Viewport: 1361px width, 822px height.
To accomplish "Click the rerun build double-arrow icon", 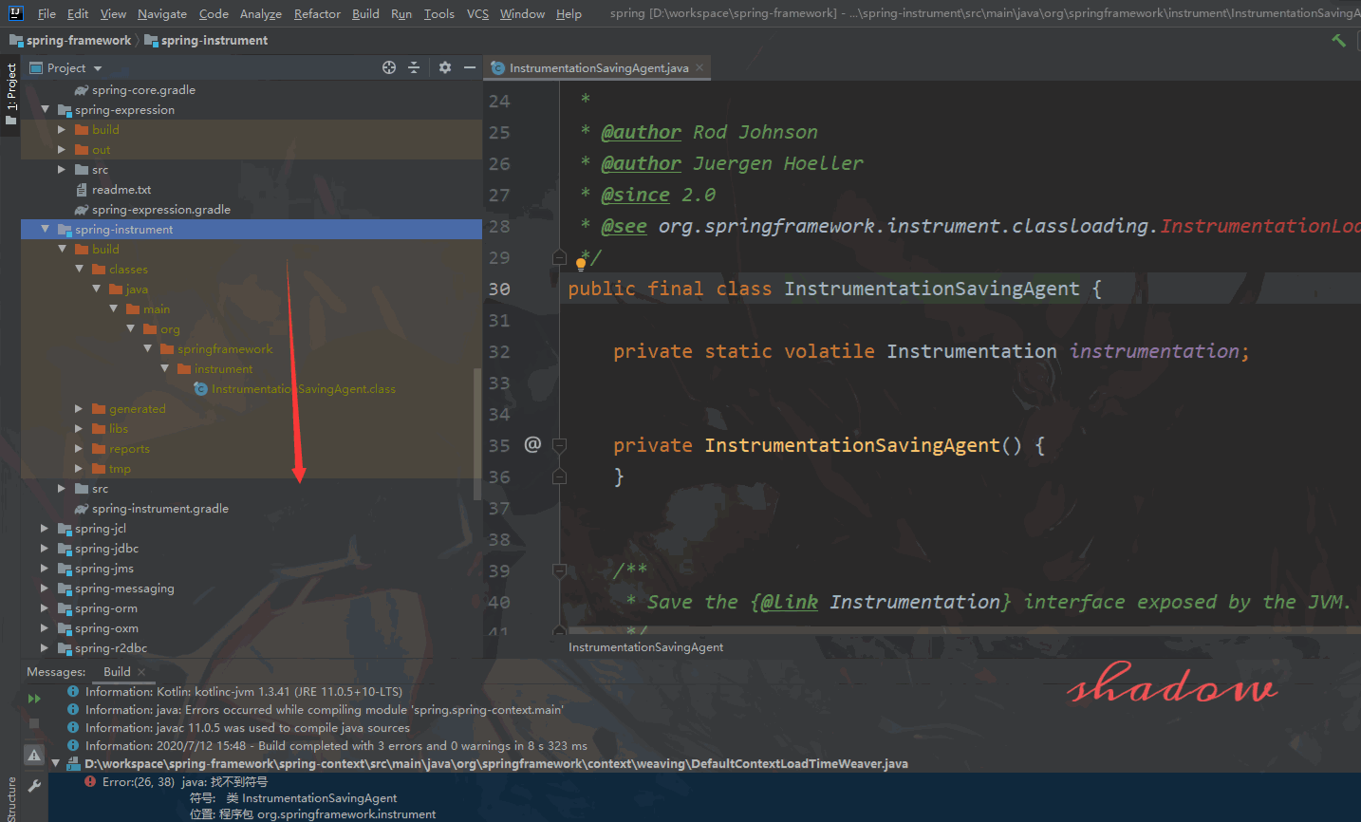I will 34,699.
